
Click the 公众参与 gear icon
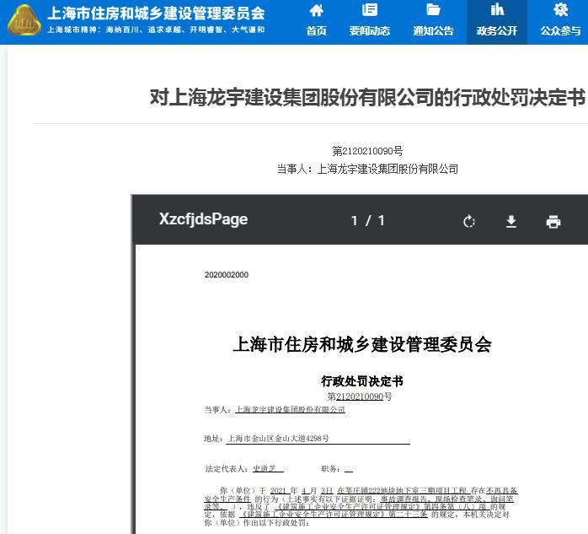561,10
